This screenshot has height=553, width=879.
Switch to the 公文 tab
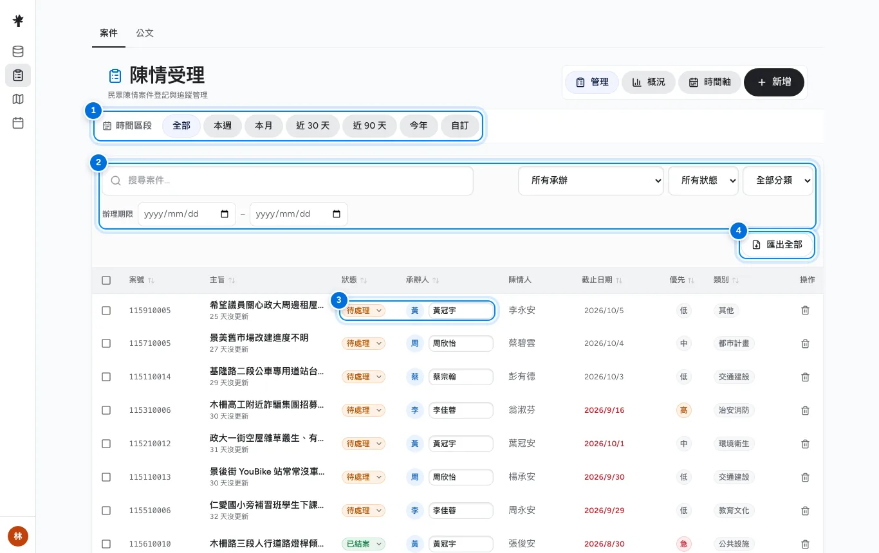145,33
